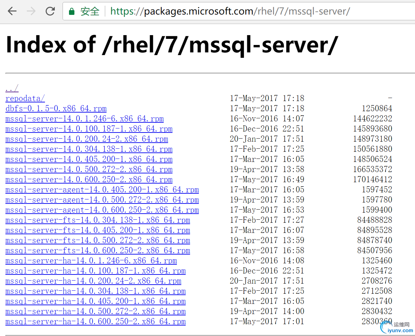Viewport: 415px width, 336px height.
Task: Download mssql-server-ha-14.0.200.24-2 rpm
Action: click(93, 281)
